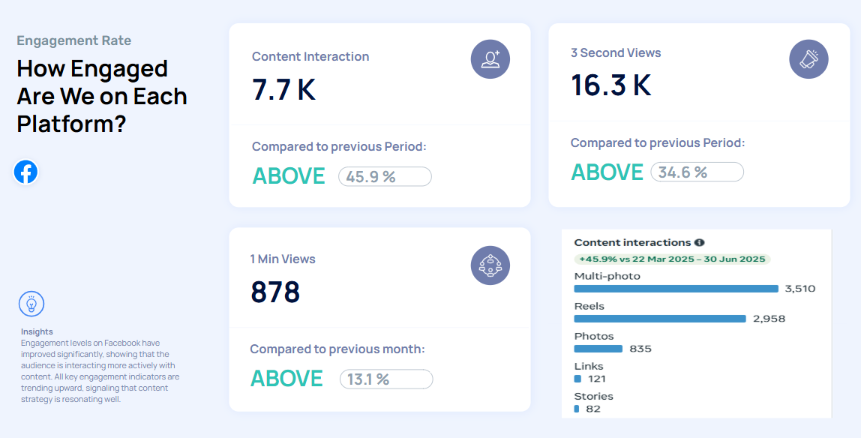Screen dimensions: 861x438
Task: Click the Insights lightbulb icon
Action: click(31, 304)
